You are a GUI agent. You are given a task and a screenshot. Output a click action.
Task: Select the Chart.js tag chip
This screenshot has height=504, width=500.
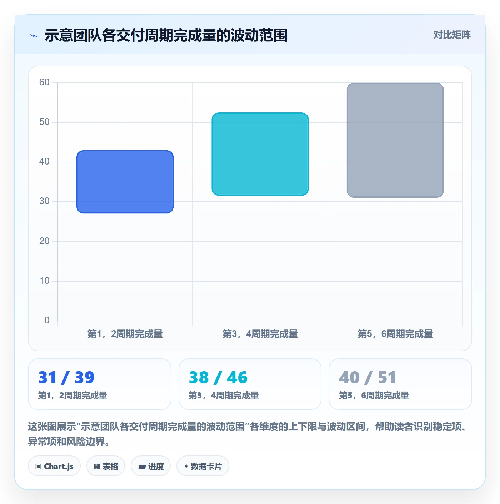[54, 466]
